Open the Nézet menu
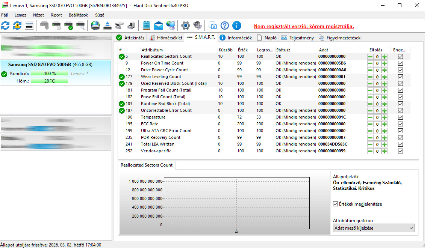The width and height of the screenshot is (433, 248). pos(38,15)
